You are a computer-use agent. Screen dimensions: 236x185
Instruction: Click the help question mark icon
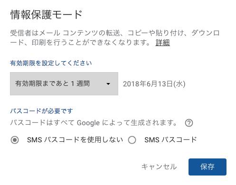(189, 123)
